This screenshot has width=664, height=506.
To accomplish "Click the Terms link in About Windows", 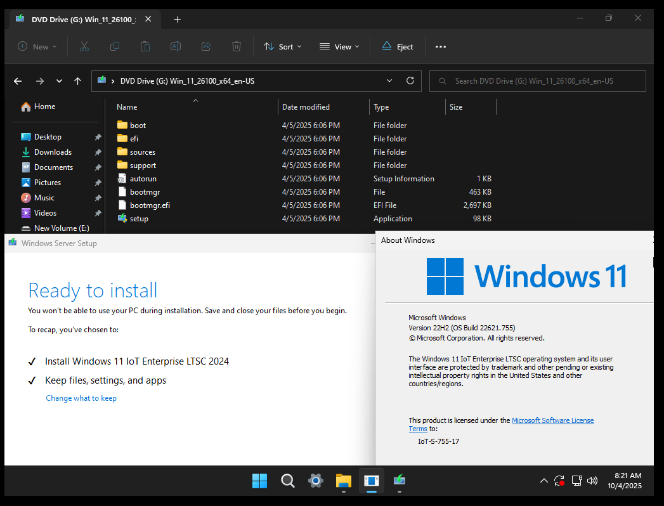I will tap(417, 429).
